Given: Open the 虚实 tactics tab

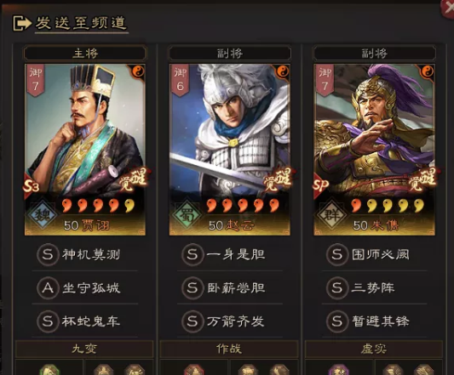Looking at the screenshot, I should pyautogui.click(x=374, y=349).
